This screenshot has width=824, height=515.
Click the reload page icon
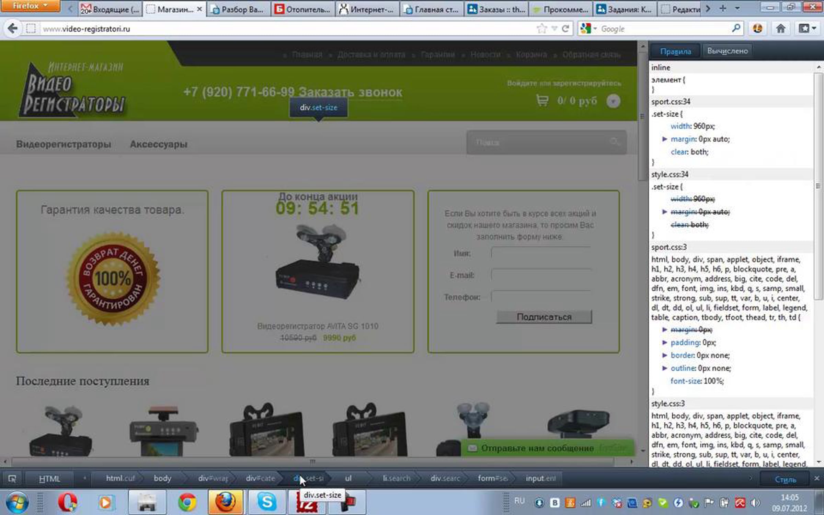(x=565, y=29)
